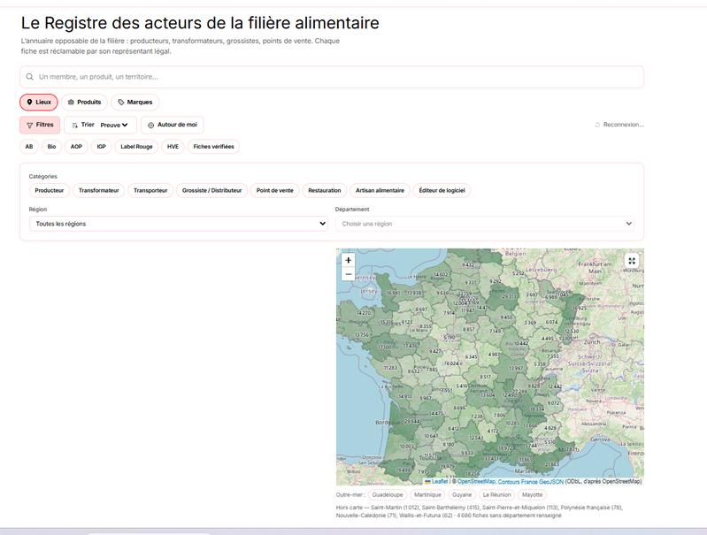Select the Transformateur category
The image size is (707, 535).
tap(99, 191)
